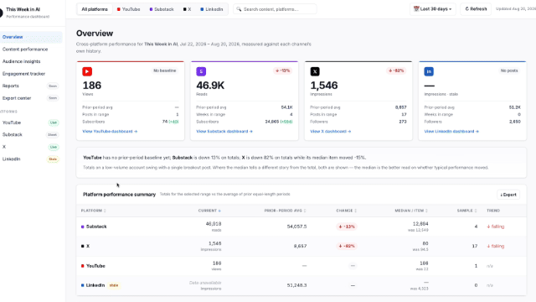Click the calendar icon beside Last 30 days
The image size is (536, 302).
[x=416, y=9]
